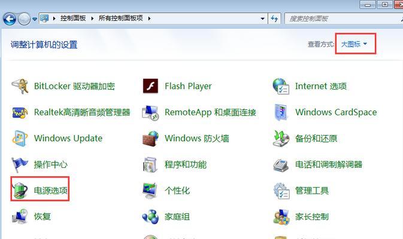Open 操作中心 flag icon
Image resolution: width=403 pixels, height=239 pixels.
coord(20,165)
